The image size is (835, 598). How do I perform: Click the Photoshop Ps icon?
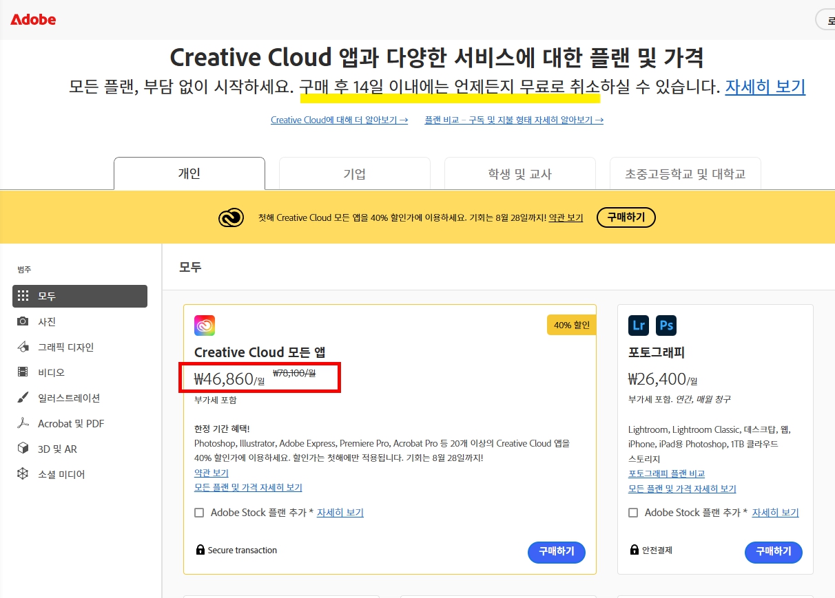666,325
